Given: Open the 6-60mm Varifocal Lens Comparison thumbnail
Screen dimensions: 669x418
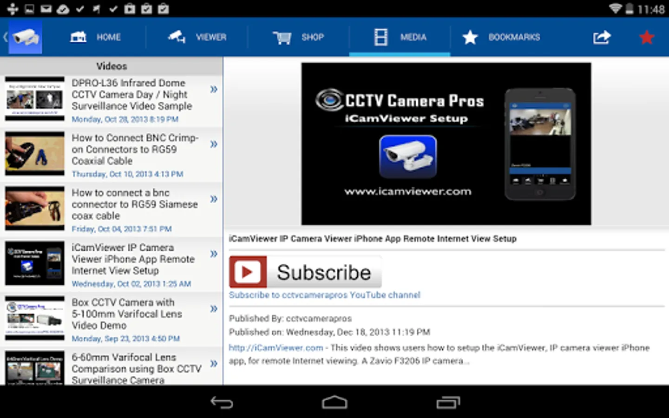Looking at the screenshot, I should pos(35,368).
